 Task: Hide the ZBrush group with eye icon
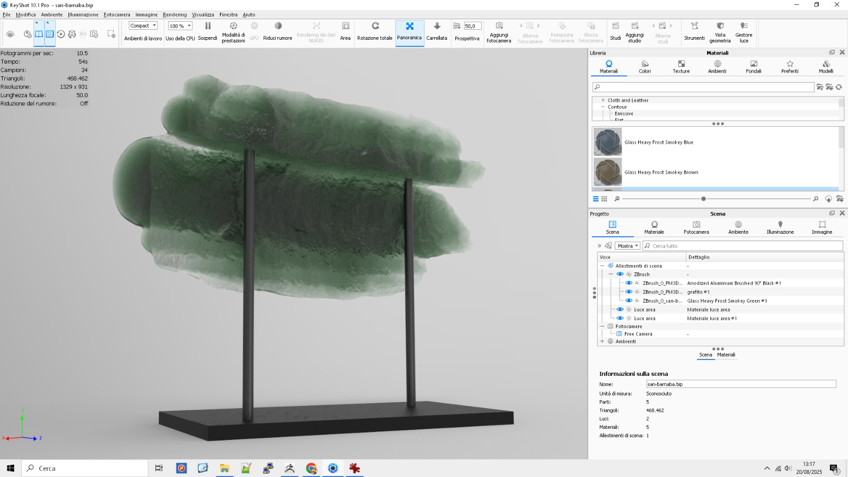[x=620, y=274]
